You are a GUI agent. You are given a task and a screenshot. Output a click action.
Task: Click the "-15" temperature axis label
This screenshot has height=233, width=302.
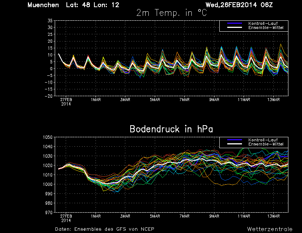point(49,89)
